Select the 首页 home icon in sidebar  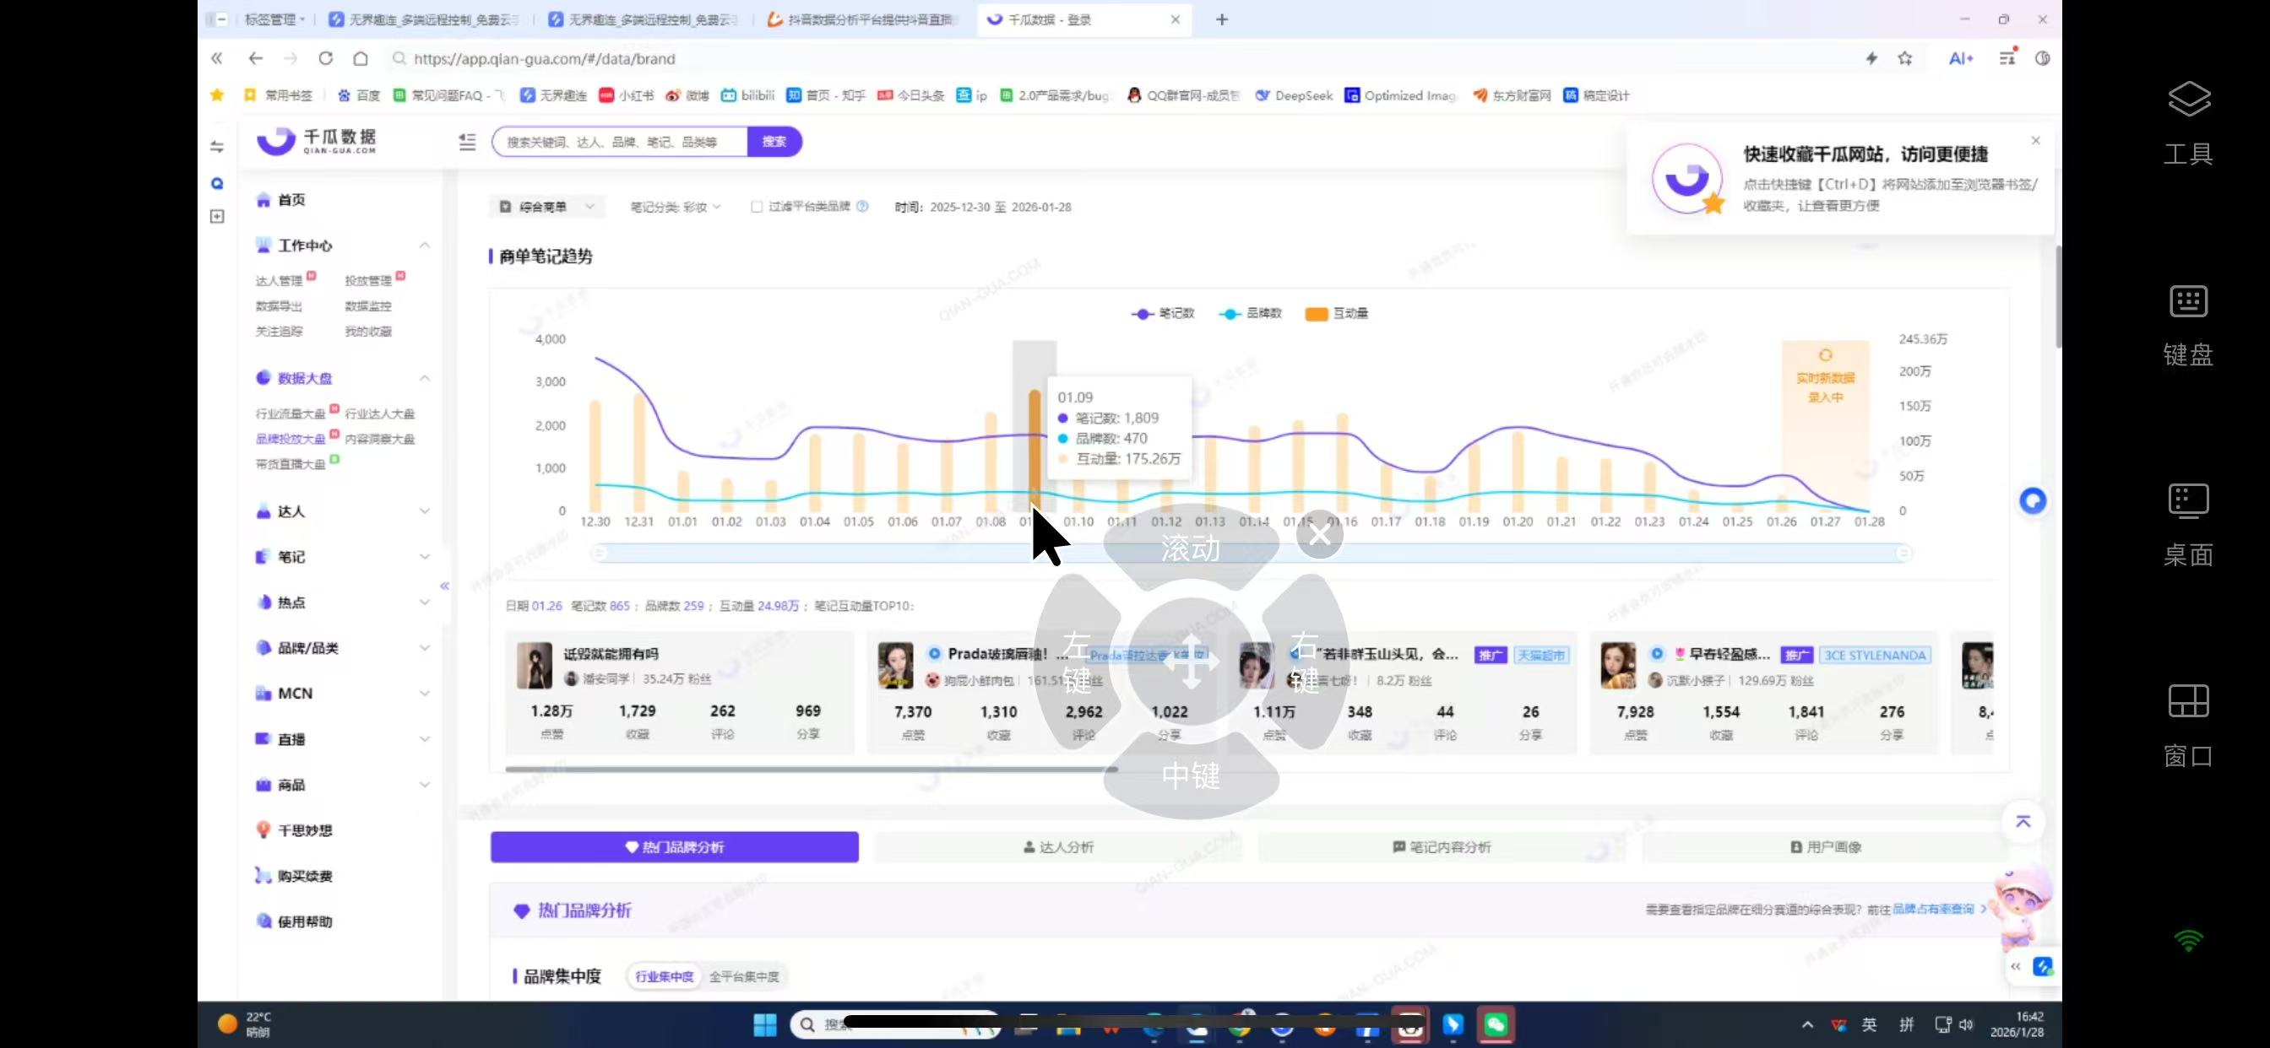(263, 200)
